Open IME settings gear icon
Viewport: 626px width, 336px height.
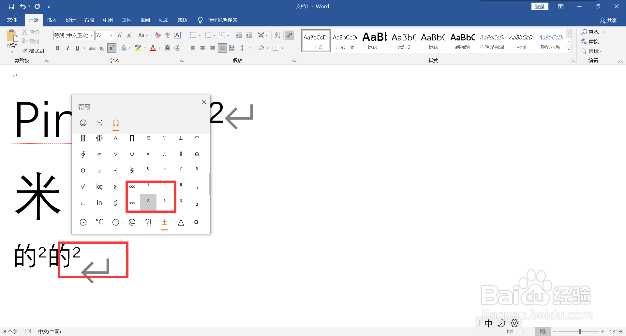514,323
